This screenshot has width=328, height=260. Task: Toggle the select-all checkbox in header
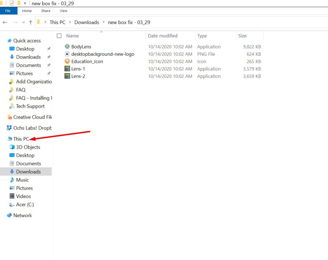pyautogui.click(x=59, y=36)
